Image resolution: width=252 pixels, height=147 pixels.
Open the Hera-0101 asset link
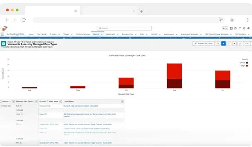(43, 114)
